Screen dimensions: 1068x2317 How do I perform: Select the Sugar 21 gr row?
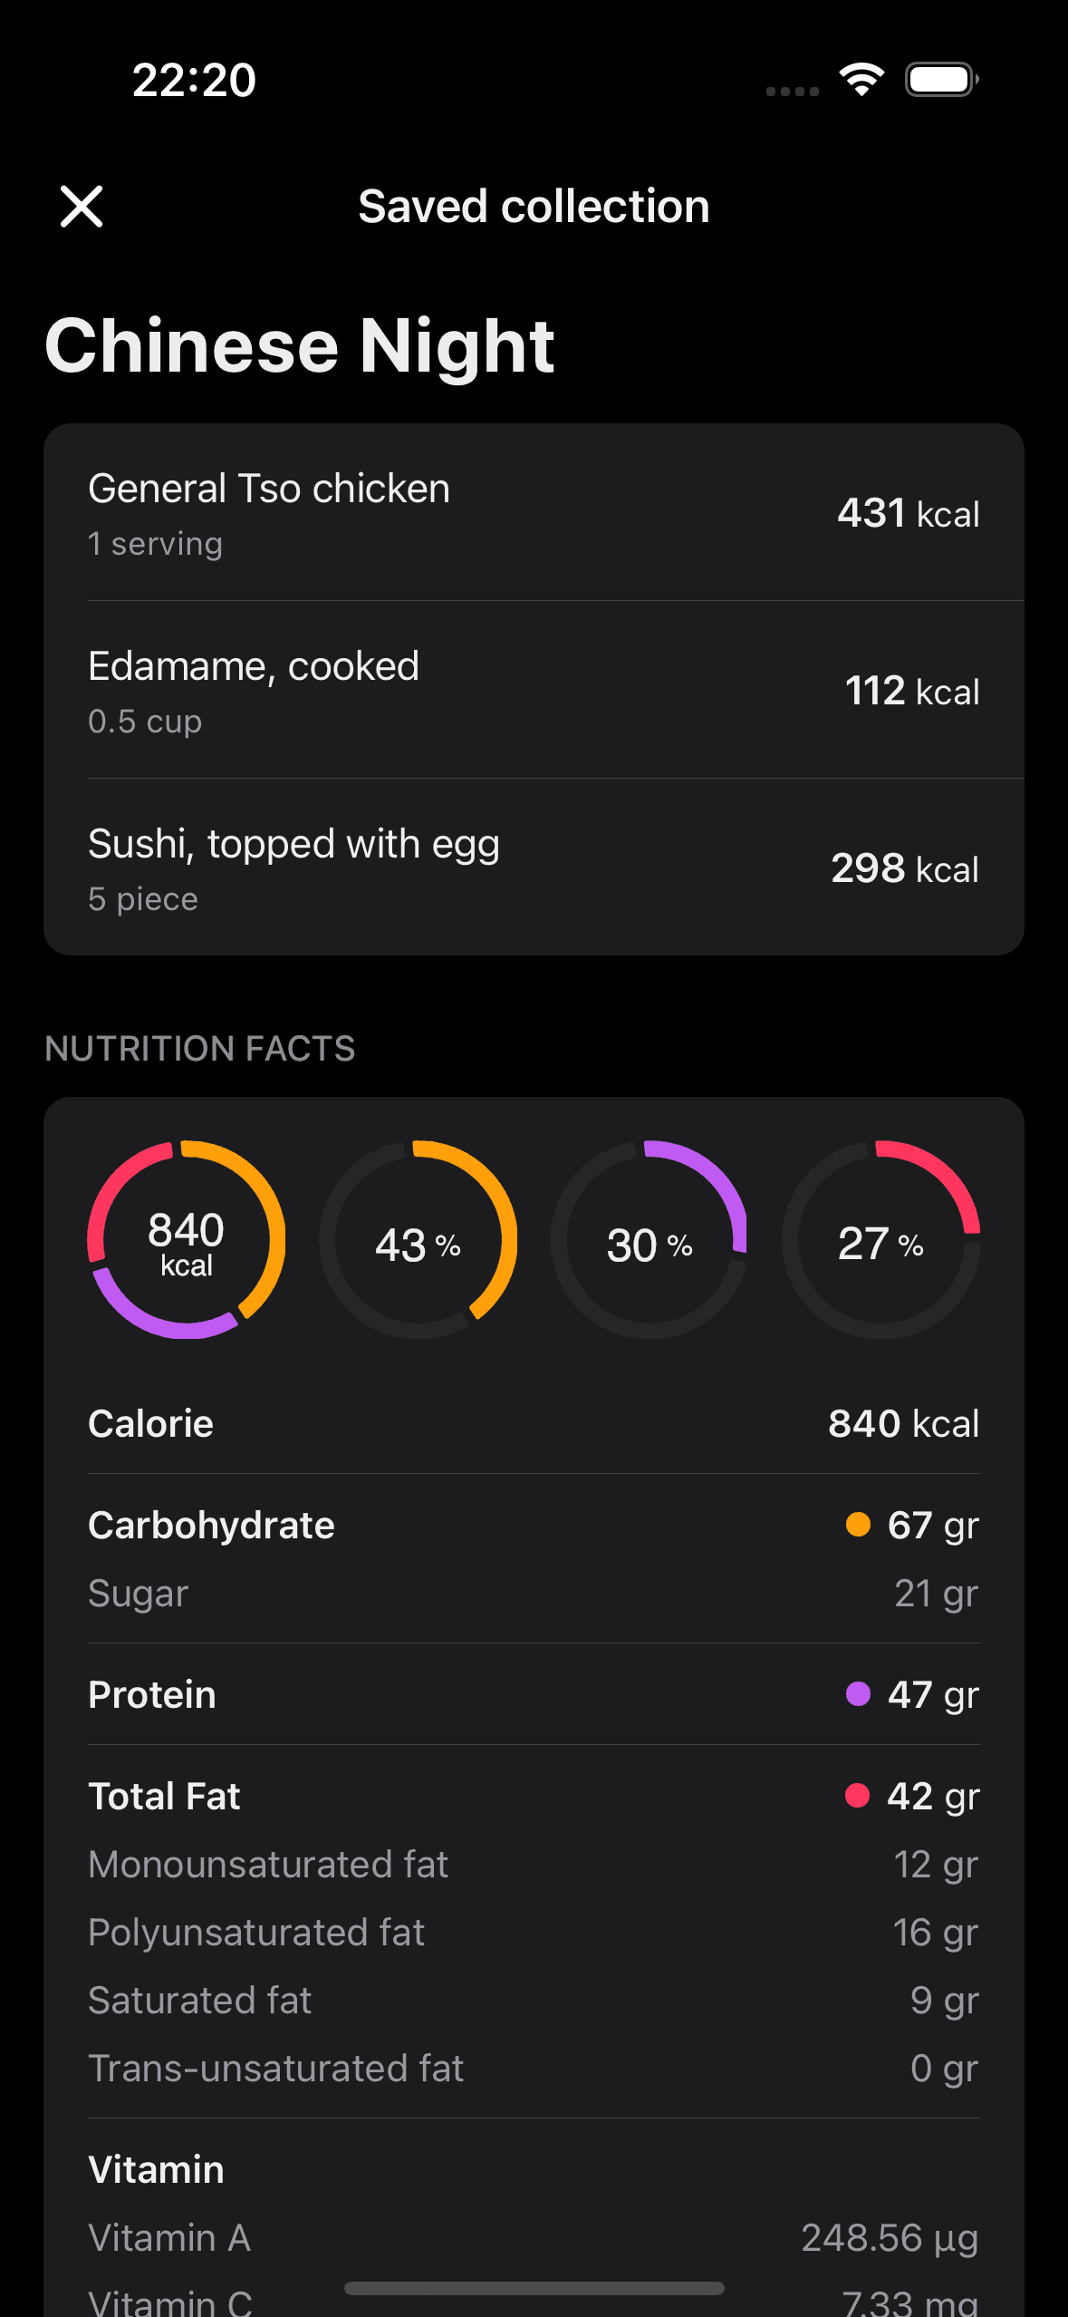(x=534, y=1593)
